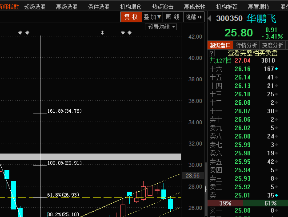Hide the side panel with 隐藏
The height and width of the screenshot is (217, 288).
193,17
